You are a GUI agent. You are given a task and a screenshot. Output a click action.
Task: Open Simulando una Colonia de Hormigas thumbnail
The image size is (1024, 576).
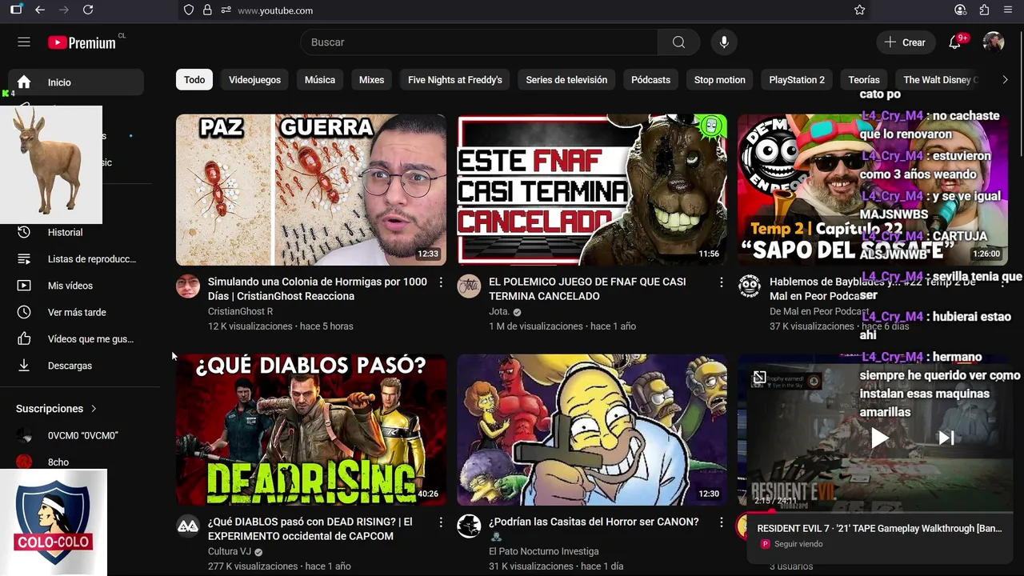tap(311, 190)
